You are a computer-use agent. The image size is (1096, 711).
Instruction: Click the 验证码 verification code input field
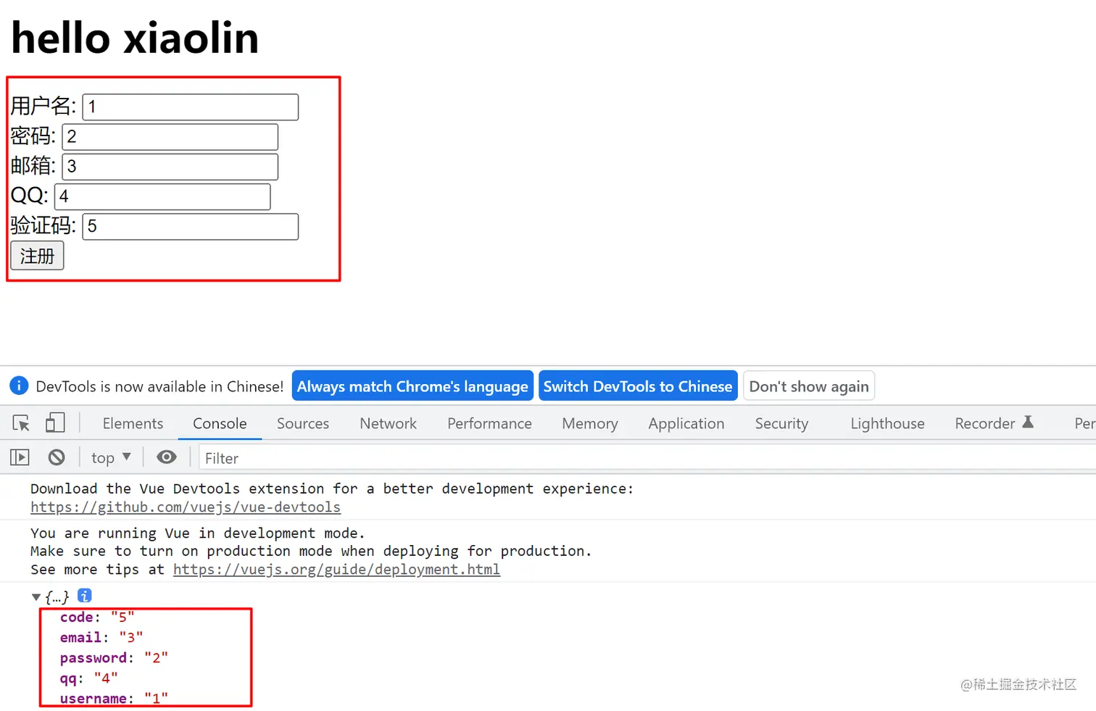point(191,226)
